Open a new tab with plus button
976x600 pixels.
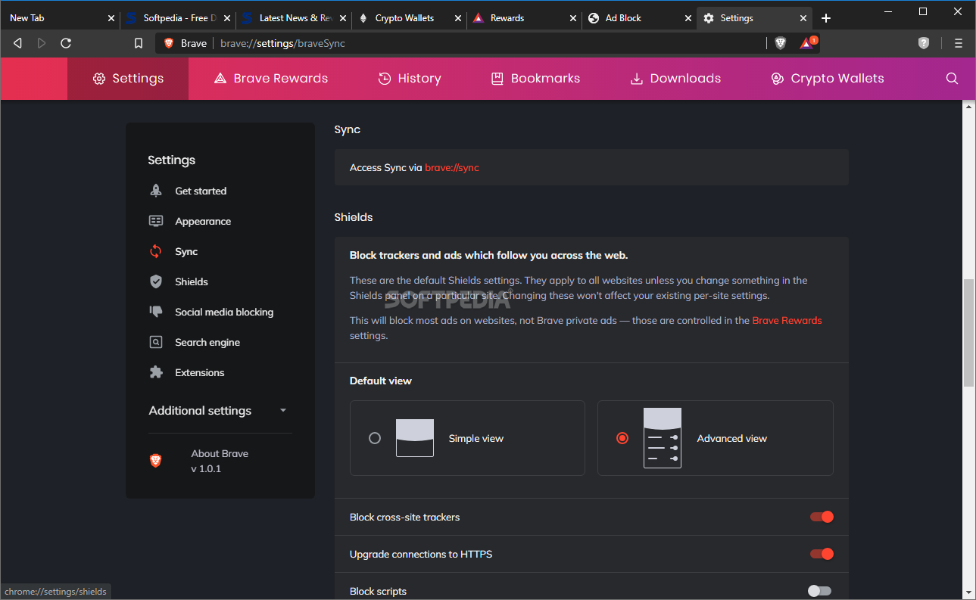pos(826,18)
